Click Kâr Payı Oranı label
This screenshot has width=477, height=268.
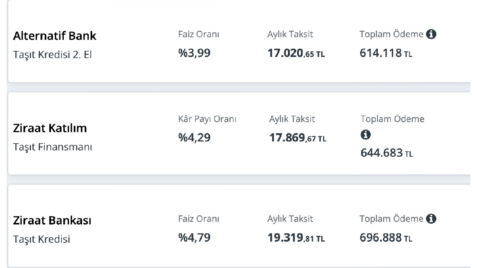[x=207, y=119]
